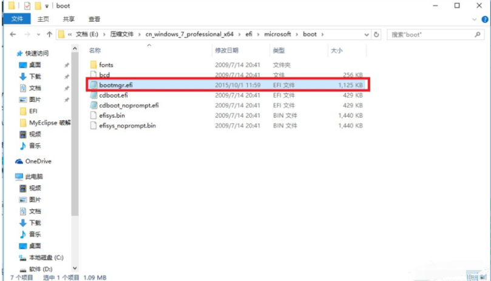Open the MyEclipse 破解 folder in sidebar

(x=50, y=123)
